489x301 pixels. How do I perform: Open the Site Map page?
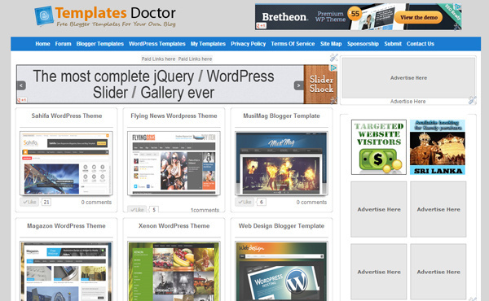pyautogui.click(x=331, y=44)
